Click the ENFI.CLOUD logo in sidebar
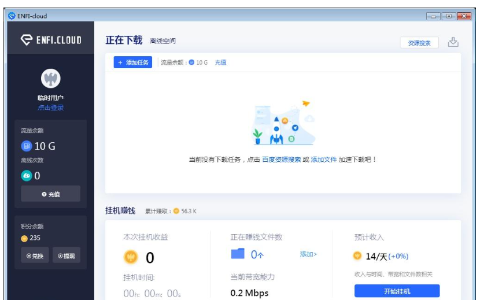Screen dimensions: 480x300 51,40
